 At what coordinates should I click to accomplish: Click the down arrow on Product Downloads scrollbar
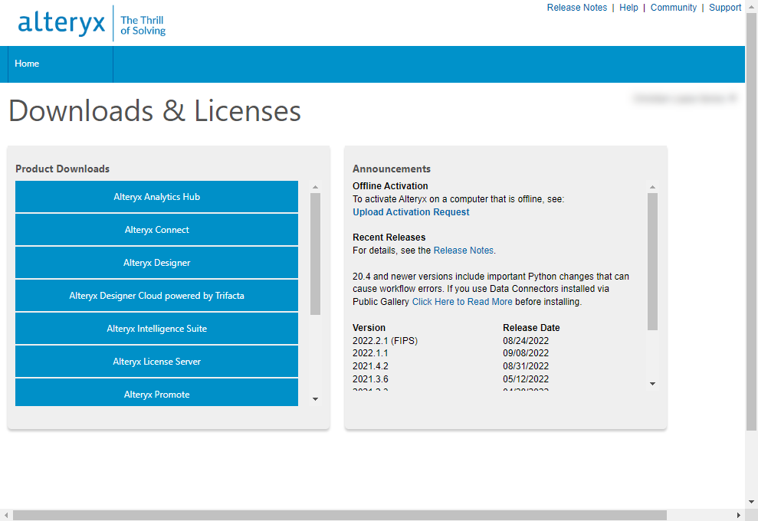pos(315,398)
